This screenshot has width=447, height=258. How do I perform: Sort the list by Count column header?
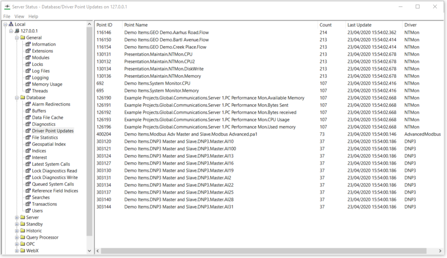click(325, 25)
